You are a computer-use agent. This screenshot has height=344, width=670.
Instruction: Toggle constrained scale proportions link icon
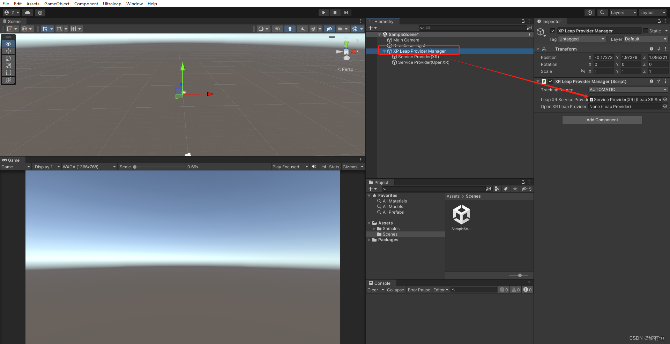tap(583, 71)
